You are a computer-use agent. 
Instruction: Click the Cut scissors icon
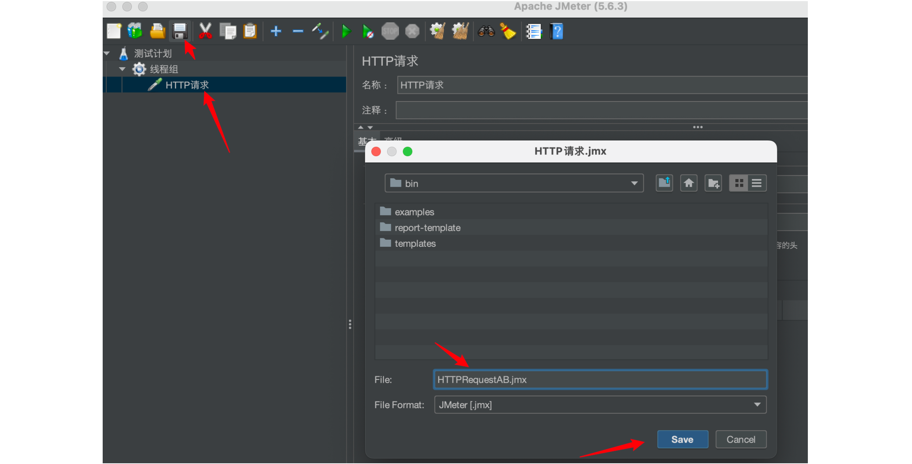click(205, 31)
